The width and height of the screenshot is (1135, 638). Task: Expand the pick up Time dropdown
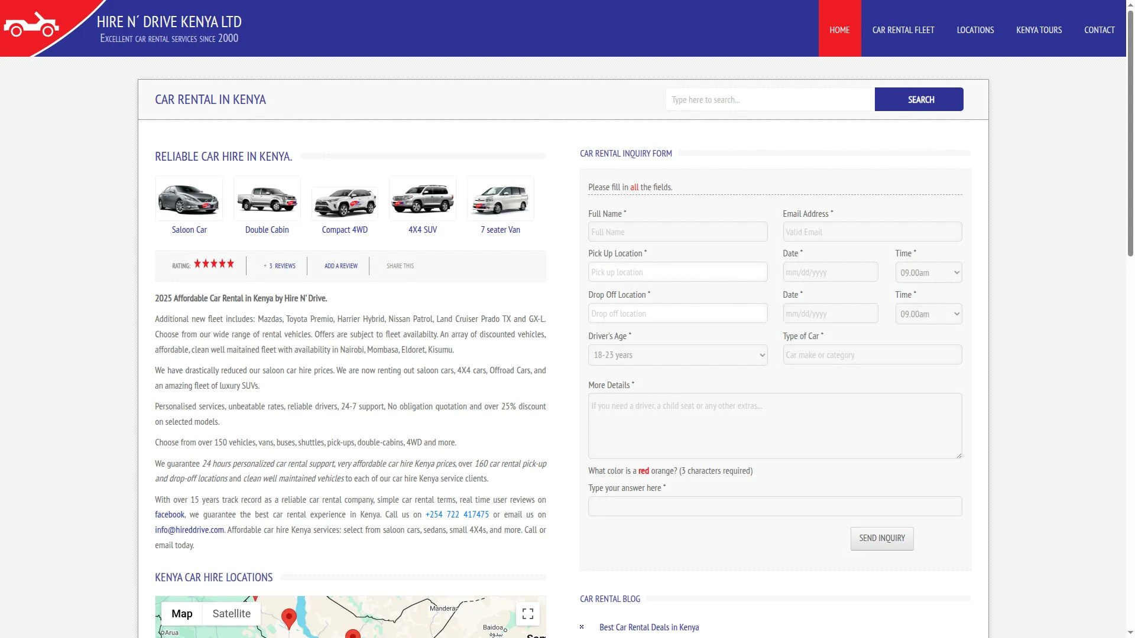(929, 272)
